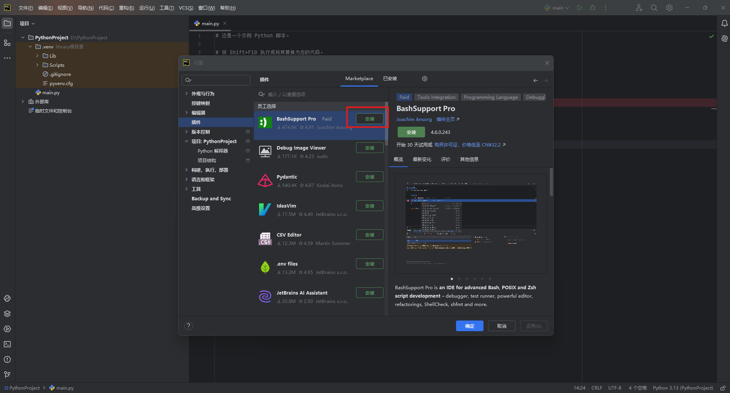Screen dimensions: 730x393
Task: Select the CSV Editor plugin icon
Action: (x=265, y=238)
